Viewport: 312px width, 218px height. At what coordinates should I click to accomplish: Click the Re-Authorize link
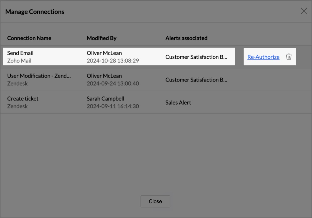click(x=263, y=57)
